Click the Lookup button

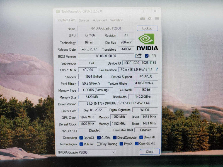click(147, 28)
